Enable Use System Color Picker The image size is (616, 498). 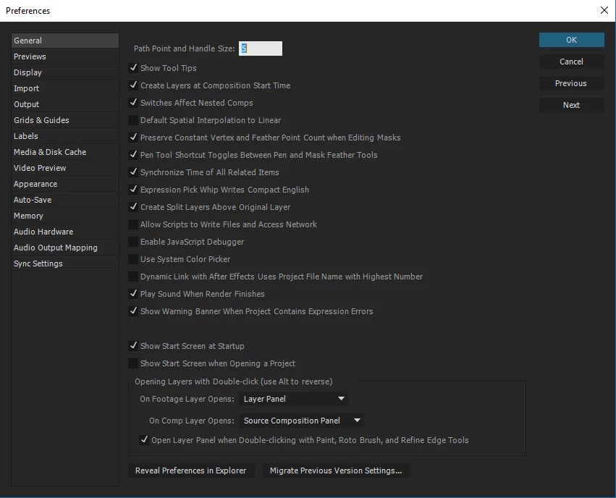click(x=133, y=259)
